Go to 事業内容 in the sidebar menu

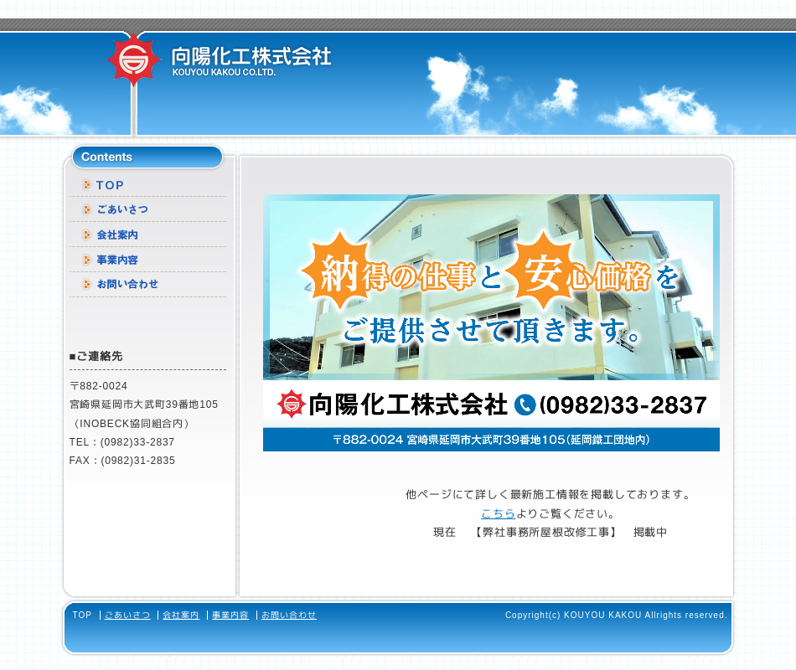point(117,260)
